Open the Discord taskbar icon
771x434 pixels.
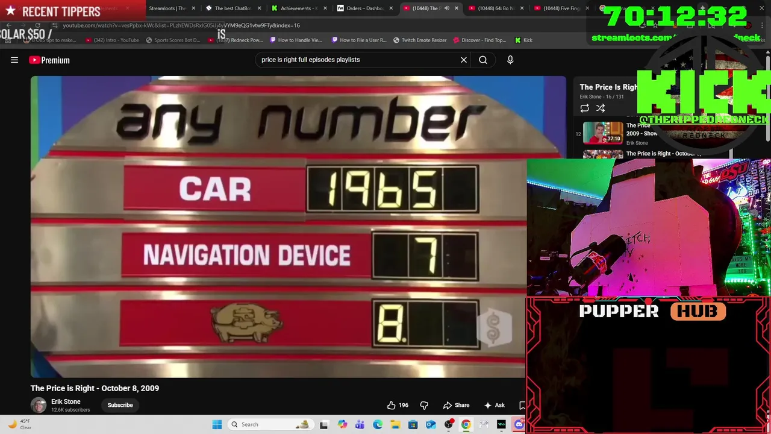519,424
